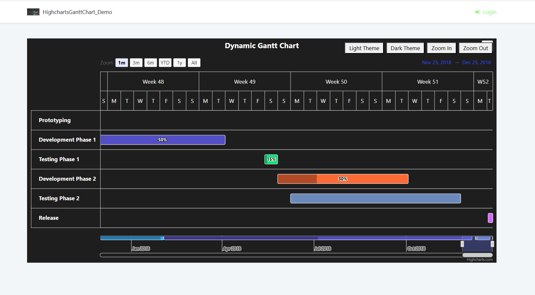Zoom In on the Gantt chart
Viewport: 535px width, 295px height.
tap(441, 48)
